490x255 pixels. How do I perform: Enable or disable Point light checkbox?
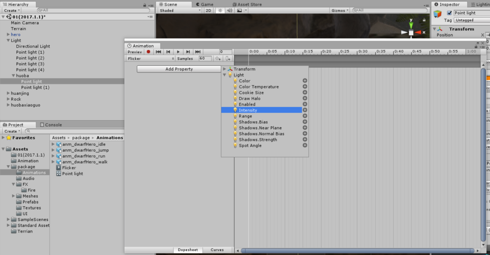point(449,13)
